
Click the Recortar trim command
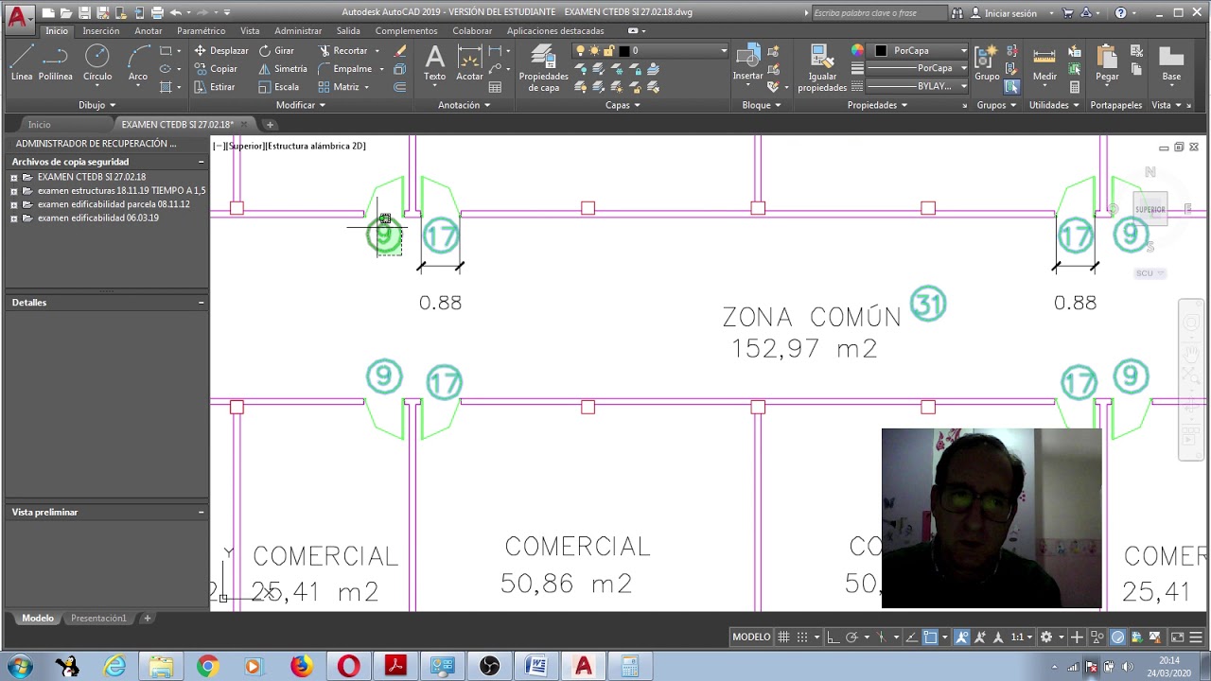(x=342, y=50)
